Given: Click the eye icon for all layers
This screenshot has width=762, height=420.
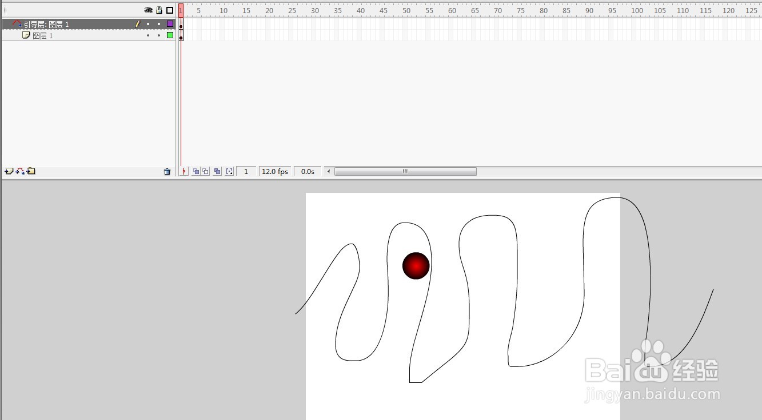Looking at the screenshot, I should tap(149, 10).
